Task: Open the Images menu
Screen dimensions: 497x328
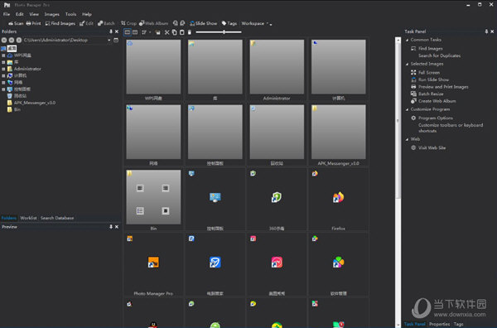Action: [51, 14]
